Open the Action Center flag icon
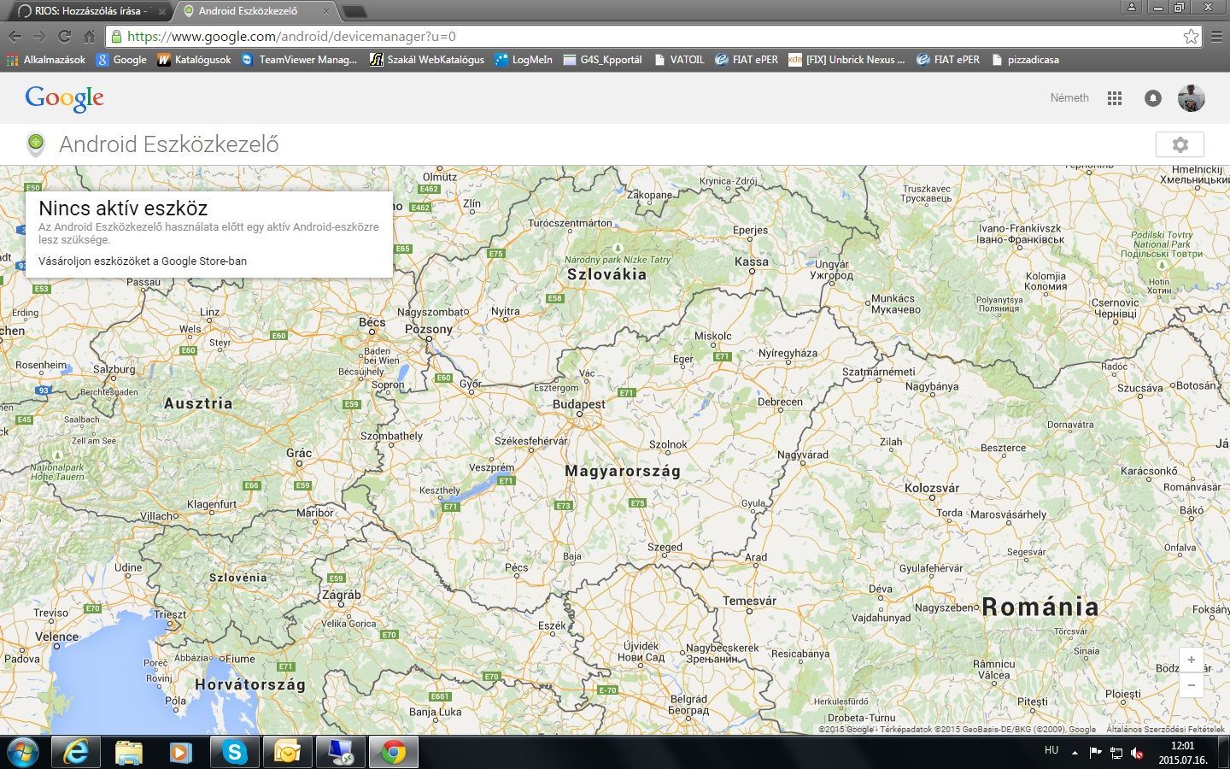 (x=1096, y=753)
